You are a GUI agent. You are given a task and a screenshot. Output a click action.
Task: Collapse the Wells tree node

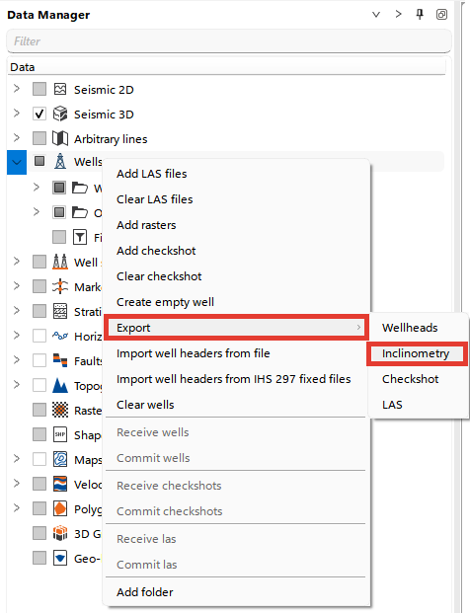(x=17, y=162)
